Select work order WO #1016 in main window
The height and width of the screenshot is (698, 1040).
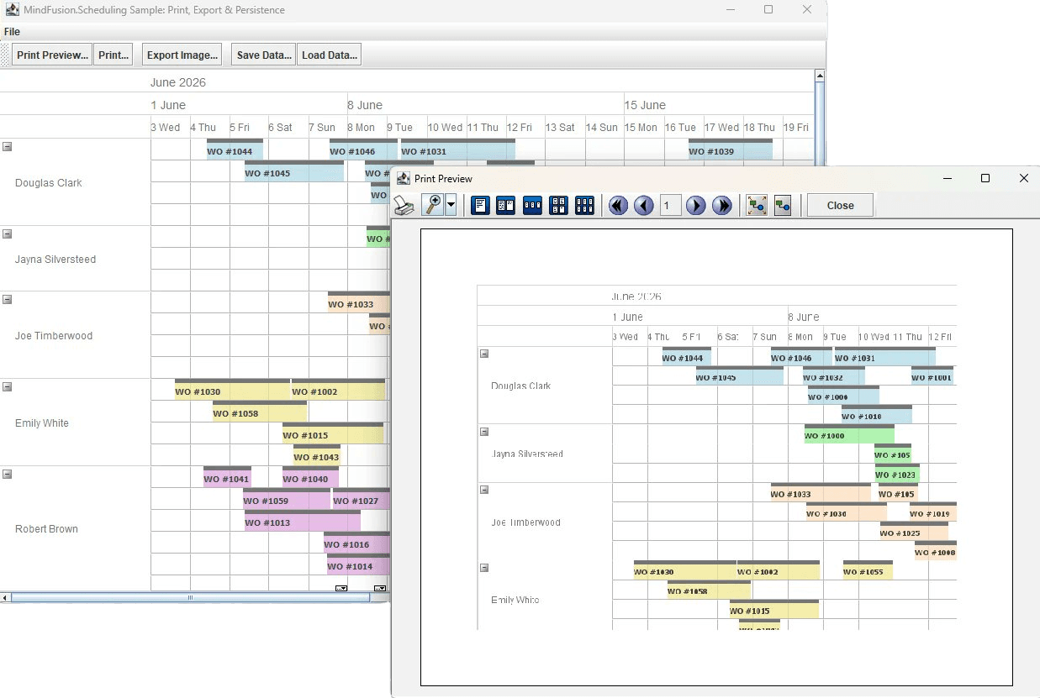coord(357,544)
